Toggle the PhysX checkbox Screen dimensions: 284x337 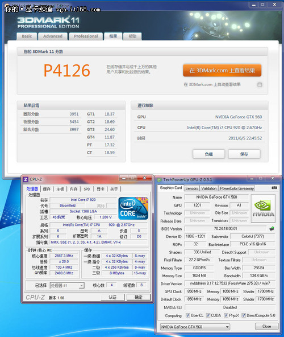click(x=226, y=315)
